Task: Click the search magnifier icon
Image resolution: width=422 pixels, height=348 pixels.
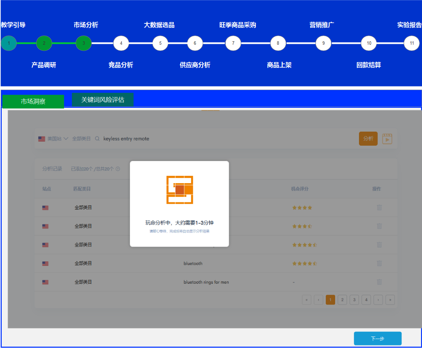Action: pos(97,139)
